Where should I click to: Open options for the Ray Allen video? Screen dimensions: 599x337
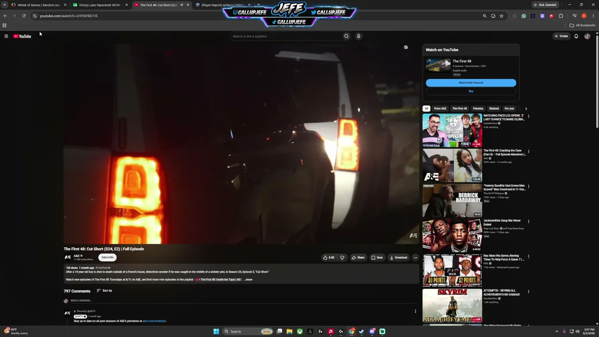[x=528, y=256]
